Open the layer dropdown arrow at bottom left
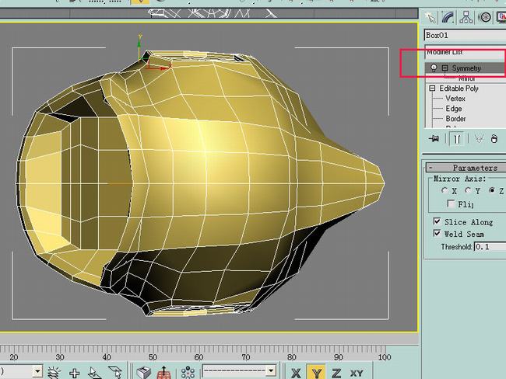The height and width of the screenshot is (379, 506). tap(38, 371)
